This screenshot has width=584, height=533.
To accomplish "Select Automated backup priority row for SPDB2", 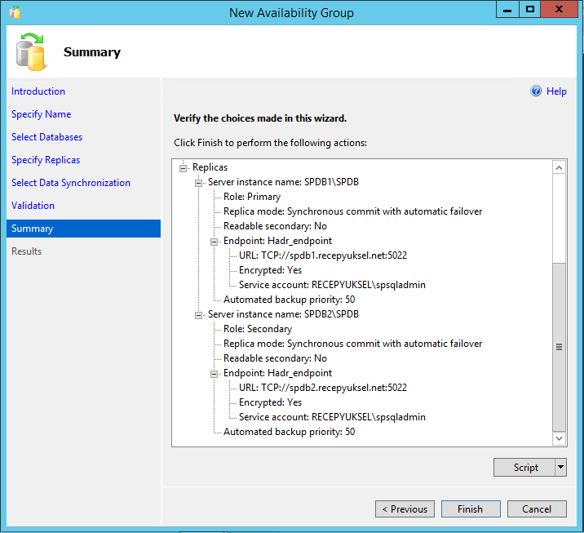I will coord(289,432).
